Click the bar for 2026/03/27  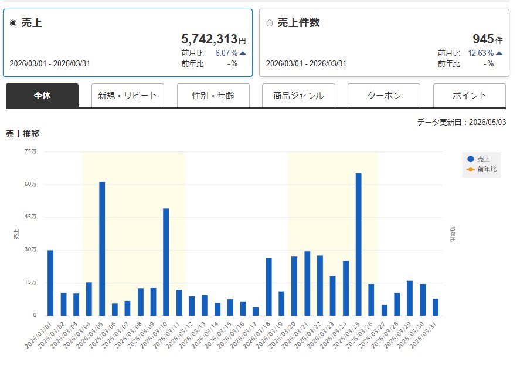click(384, 310)
